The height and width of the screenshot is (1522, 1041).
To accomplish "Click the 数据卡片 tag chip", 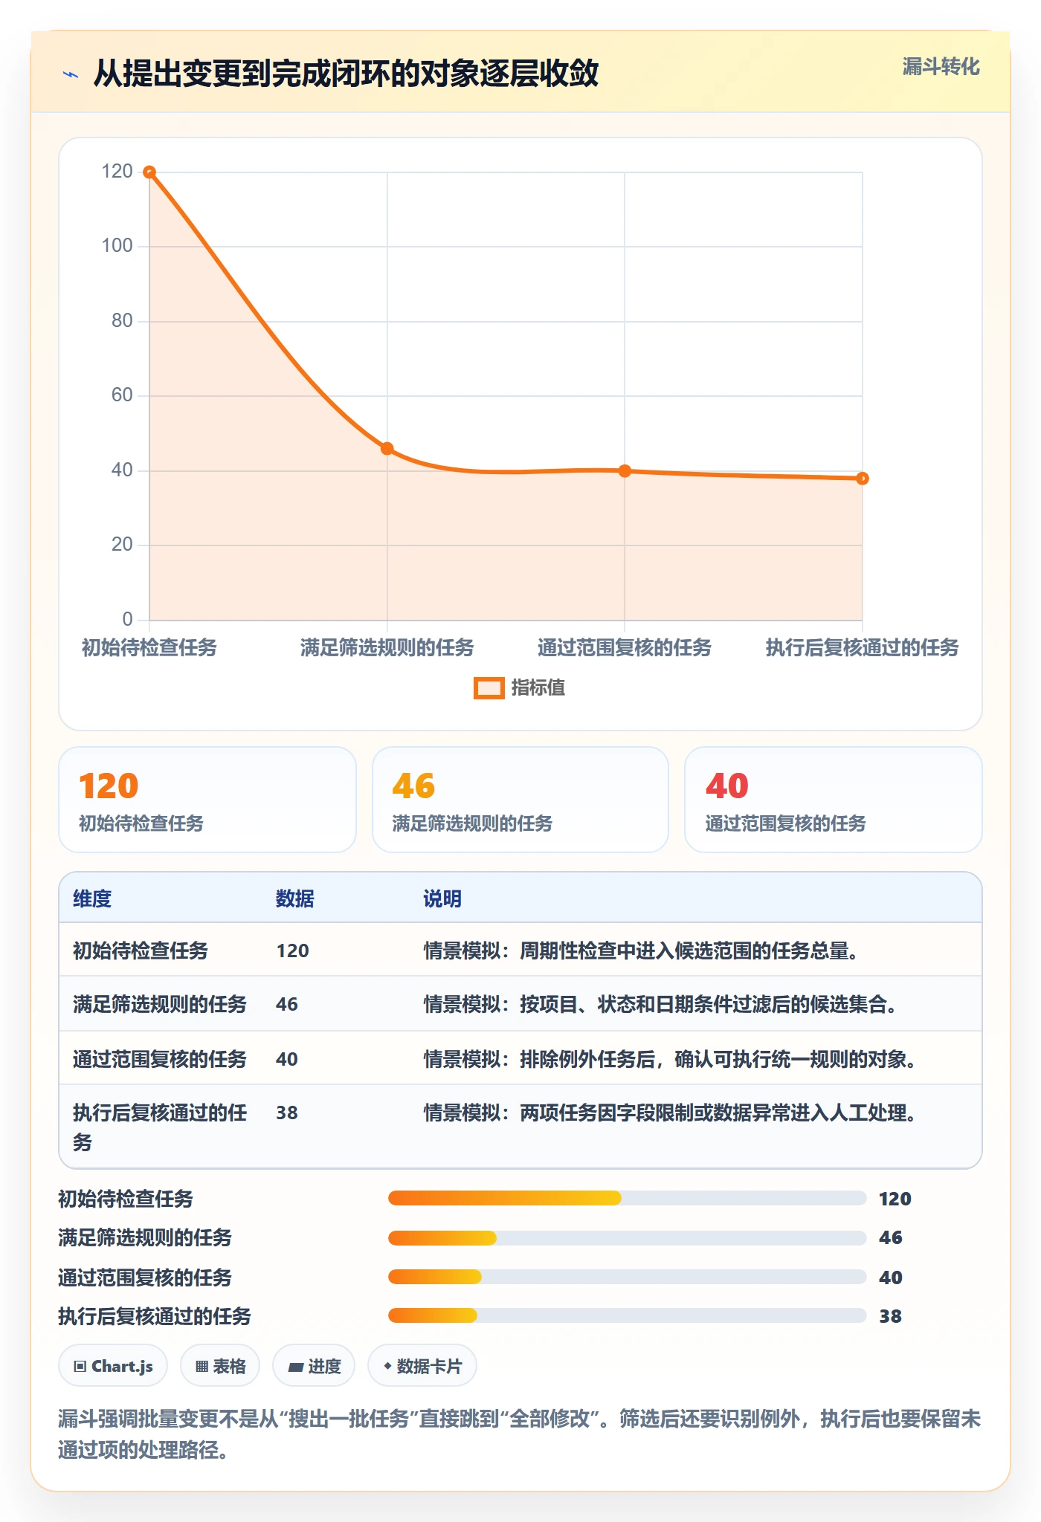I will (422, 1366).
